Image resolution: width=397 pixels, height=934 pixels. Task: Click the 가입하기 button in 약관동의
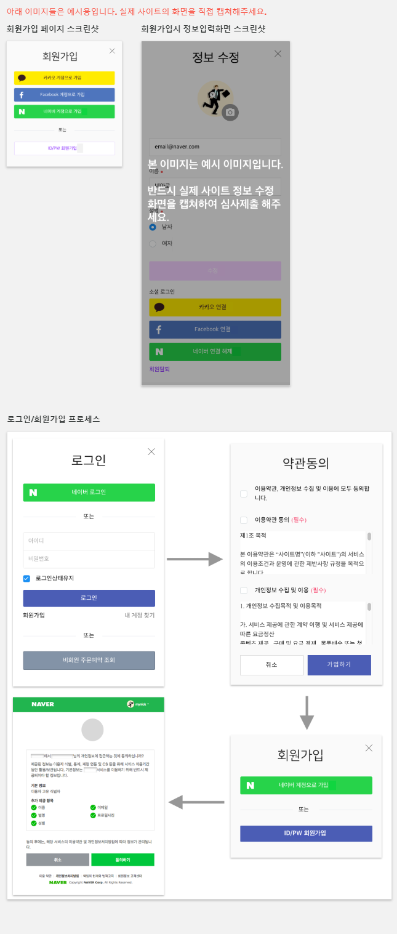(339, 665)
